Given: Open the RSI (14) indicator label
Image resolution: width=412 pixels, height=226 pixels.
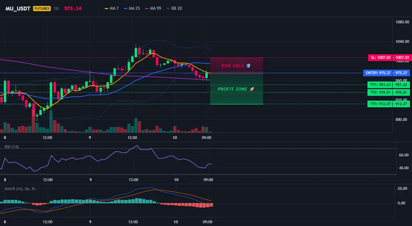Looking at the screenshot, I should pos(12,147).
